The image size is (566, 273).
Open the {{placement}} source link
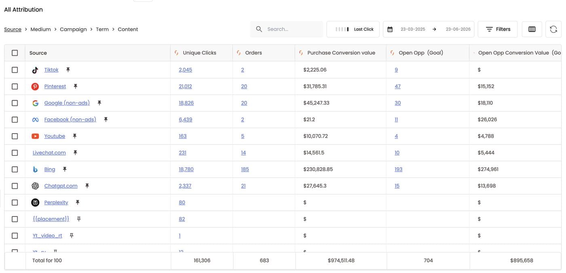51,219
